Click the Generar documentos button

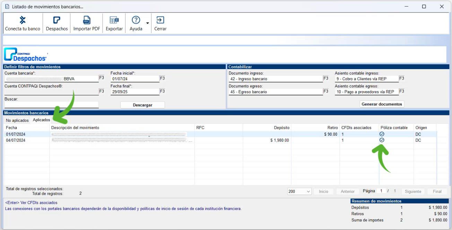click(382, 104)
